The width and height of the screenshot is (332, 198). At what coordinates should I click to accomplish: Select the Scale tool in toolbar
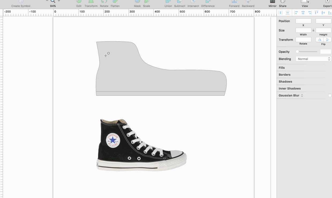(146, 4)
